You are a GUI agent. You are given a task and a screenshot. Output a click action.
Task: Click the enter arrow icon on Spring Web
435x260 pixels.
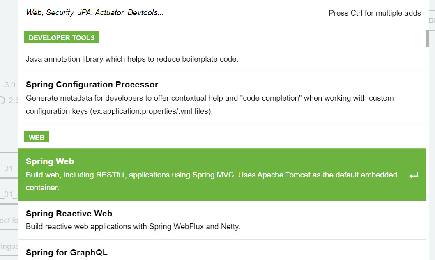(x=414, y=175)
